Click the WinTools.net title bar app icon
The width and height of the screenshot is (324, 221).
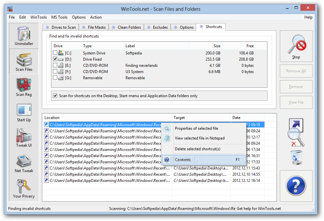point(10,9)
